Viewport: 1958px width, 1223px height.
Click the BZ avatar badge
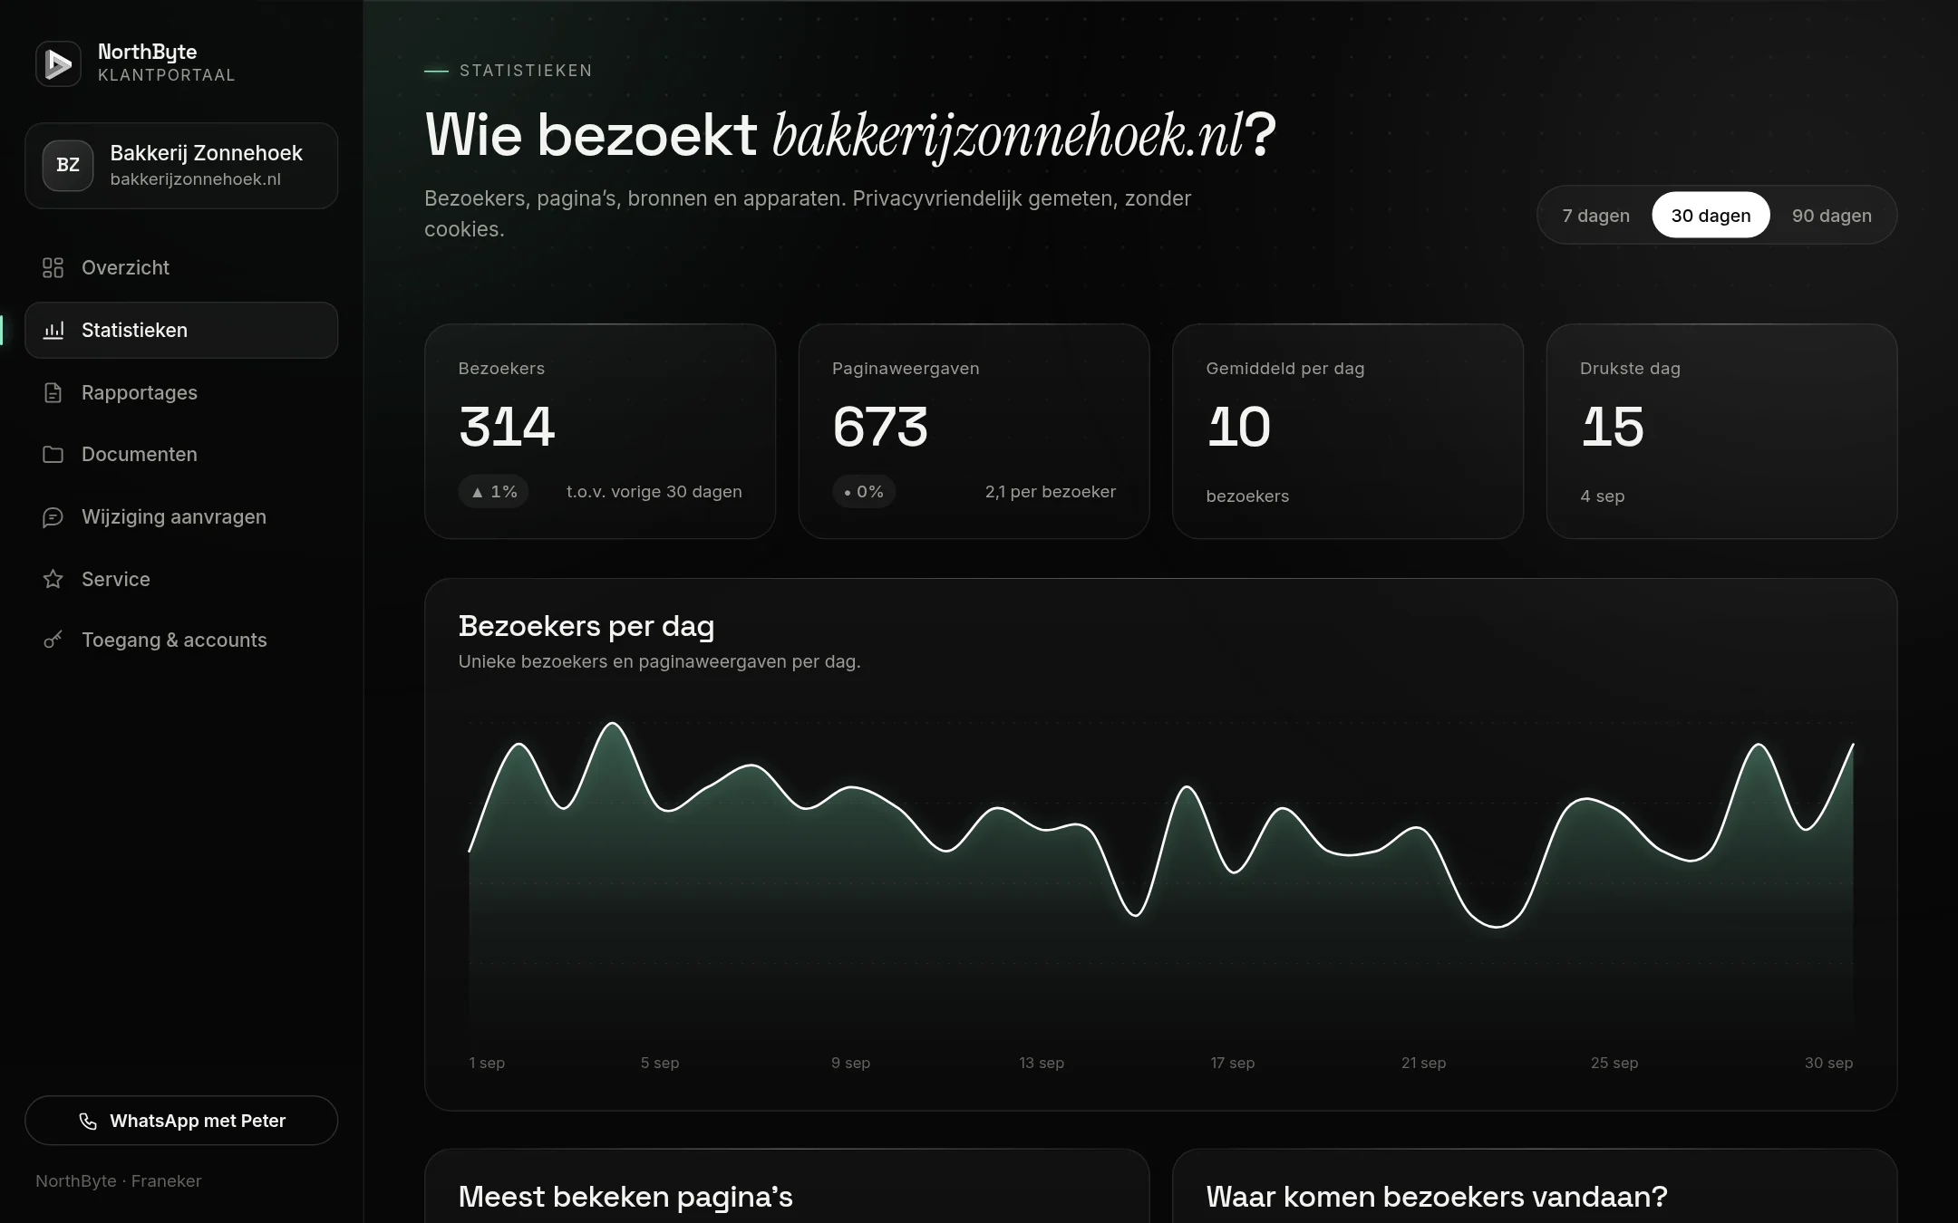pyautogui.click(x=68, y=165)
